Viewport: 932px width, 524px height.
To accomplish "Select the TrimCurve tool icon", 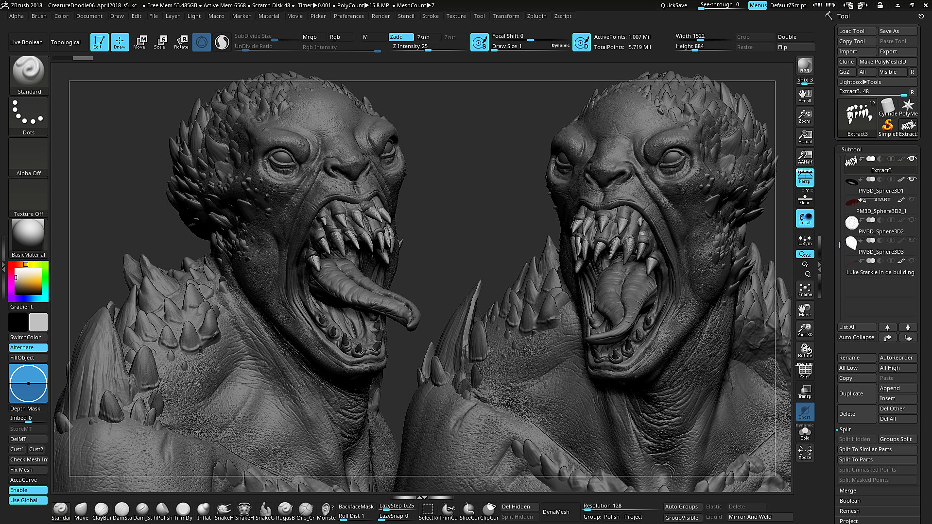I will (x=449, y=511).
